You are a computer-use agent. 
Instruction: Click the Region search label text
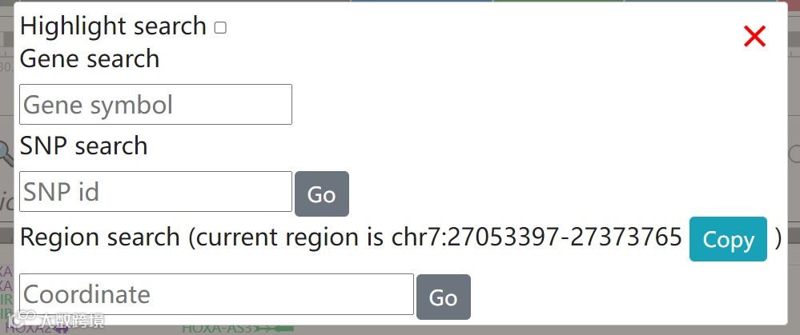100,237
